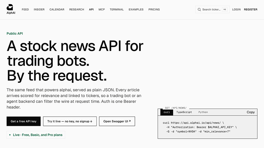Switch to the Python code tab

(x=203, y=112)
